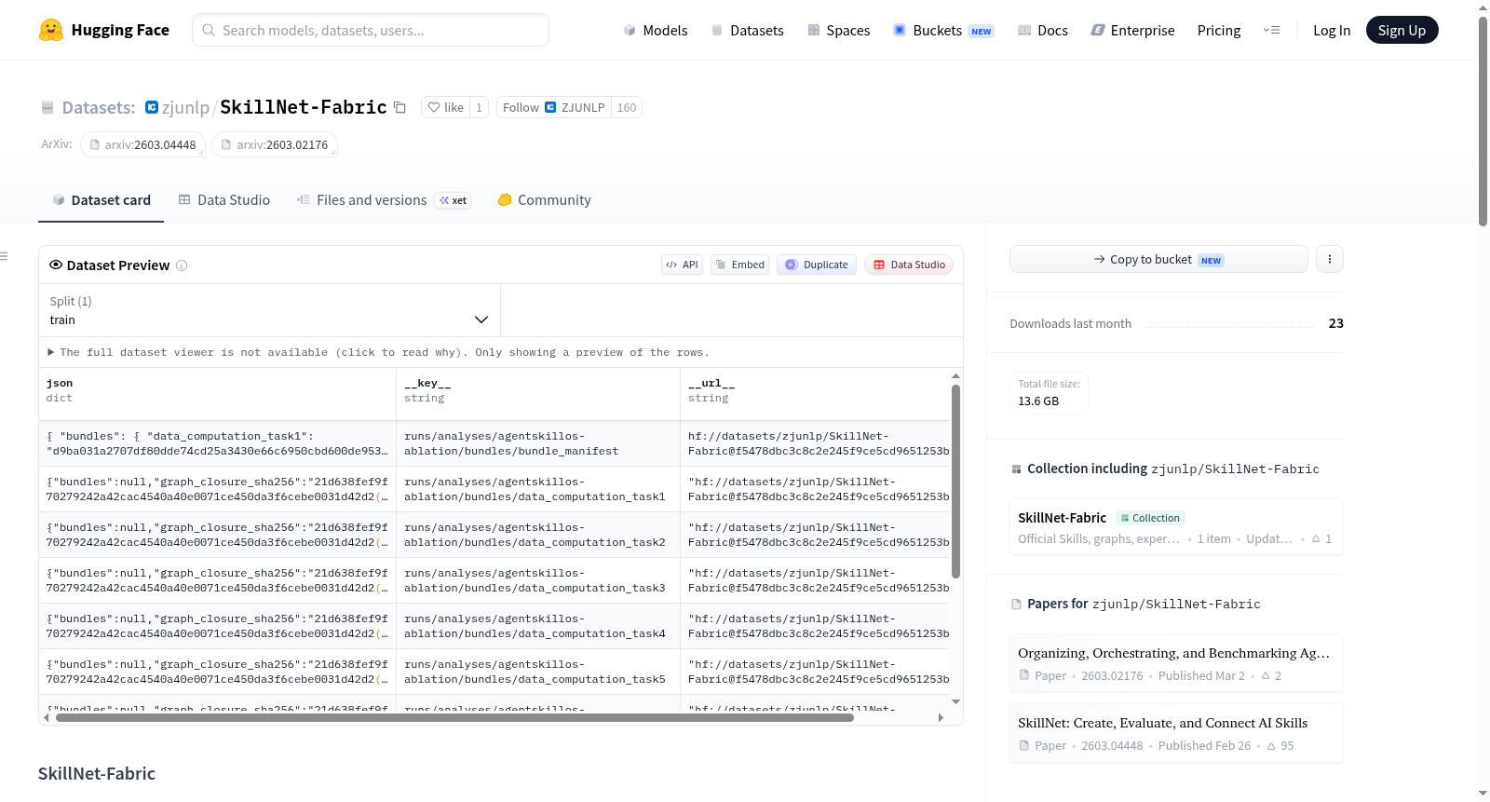This screenshot has width=1490, height=802.
Task: Open the SkillNet: Create, Evaluate, and Connect paper
Action: 1176,733
